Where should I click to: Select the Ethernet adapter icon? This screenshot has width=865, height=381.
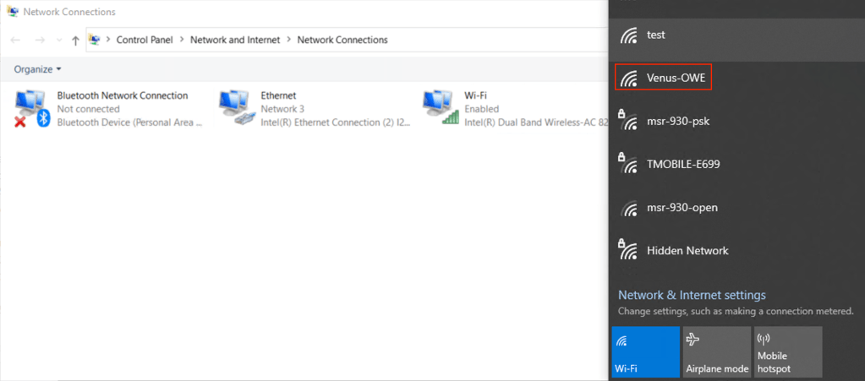pos(236,109)
